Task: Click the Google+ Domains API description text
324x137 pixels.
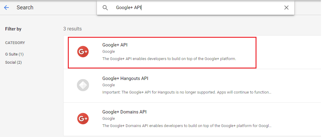Action: click(187, 126)
